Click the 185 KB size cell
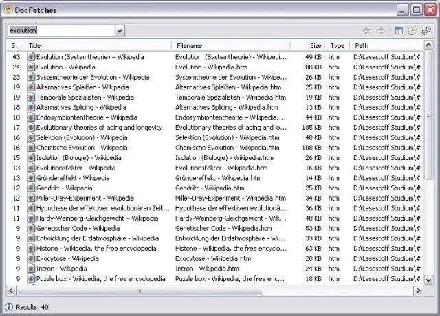This screenshot has width=440, height=316. [311, 128]
